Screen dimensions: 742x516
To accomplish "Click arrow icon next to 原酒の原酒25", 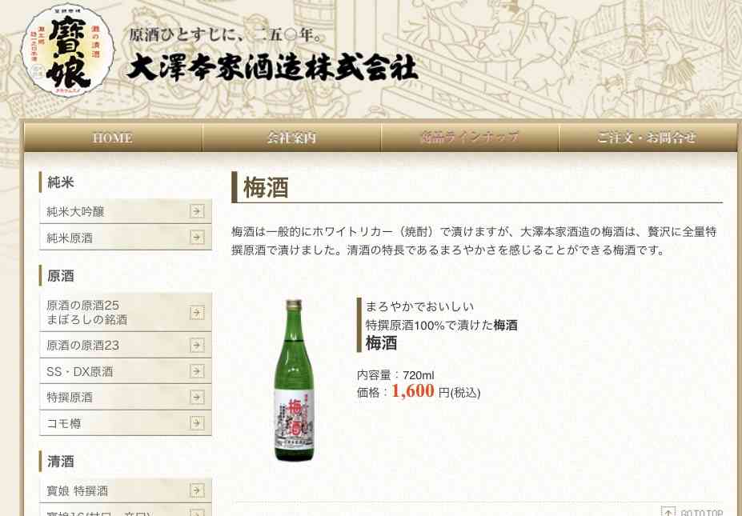I will [197, 312].
